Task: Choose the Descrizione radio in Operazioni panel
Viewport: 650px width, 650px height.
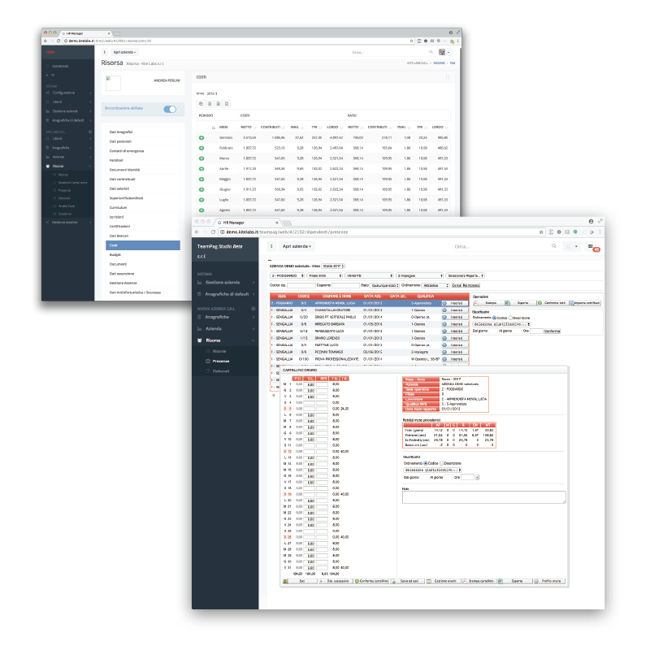Action: click(x=509, y=318)
